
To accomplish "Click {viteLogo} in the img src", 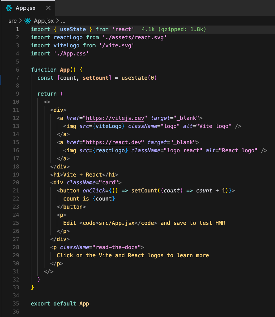I will click(109, 126).
